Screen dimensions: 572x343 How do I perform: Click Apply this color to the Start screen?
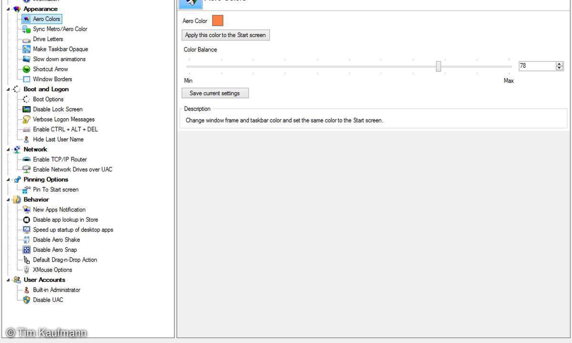[225, 35]
